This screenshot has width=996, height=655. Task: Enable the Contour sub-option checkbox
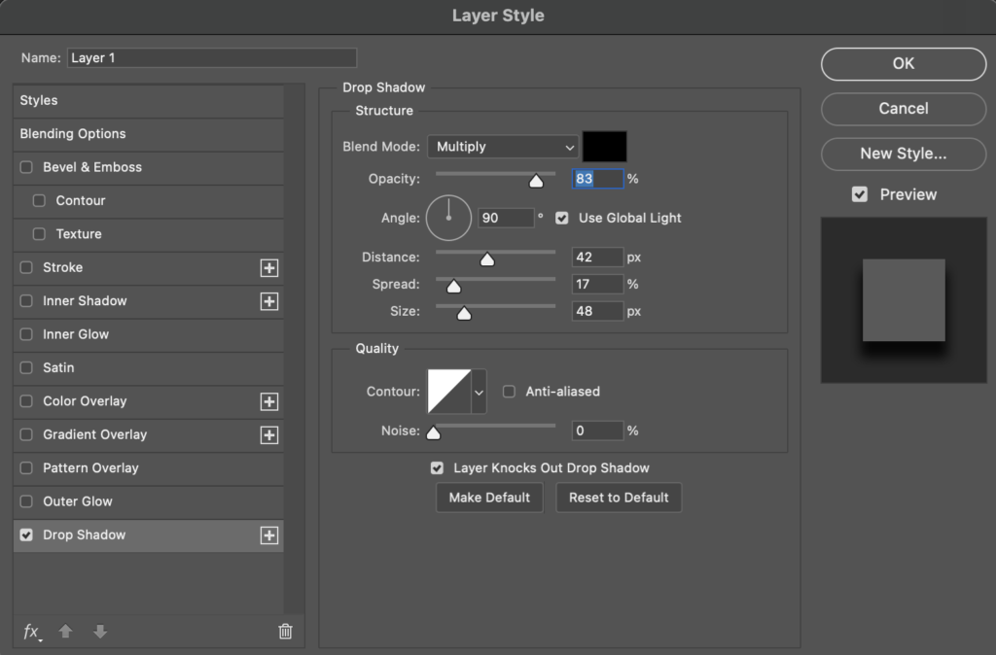[39, 200]
